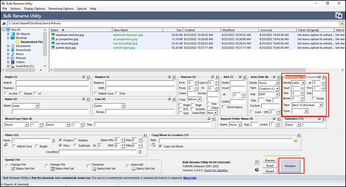Toggle the Copy not Move checkbox
The width and height of the screenshot is (346, 187).
pos(160,146)
